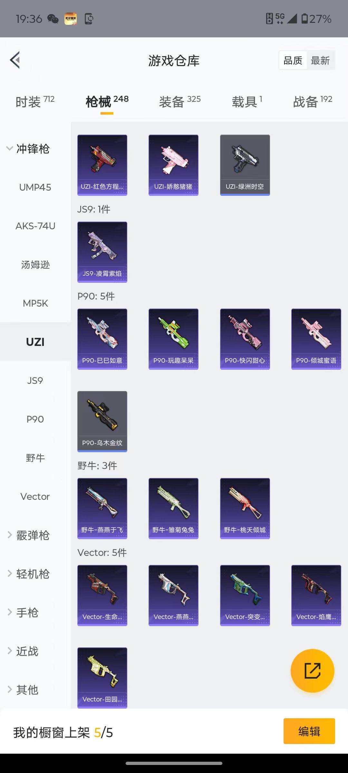Expand the 霰弹枪 category
Screen dimensions: 348x773
[28, 535]
